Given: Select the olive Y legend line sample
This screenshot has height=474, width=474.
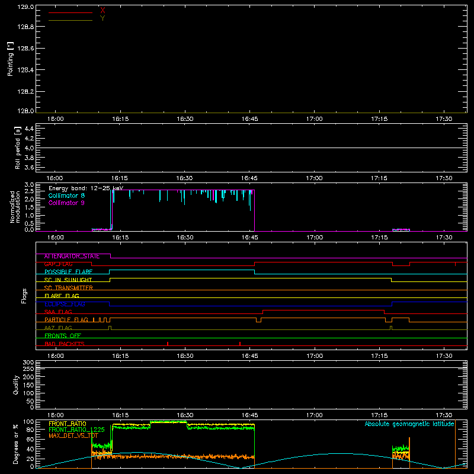Looking at the screenshot, I should click(x=71, y=21).
